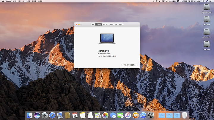Switch to 개요 (Overview) tab

click(93, 24)
